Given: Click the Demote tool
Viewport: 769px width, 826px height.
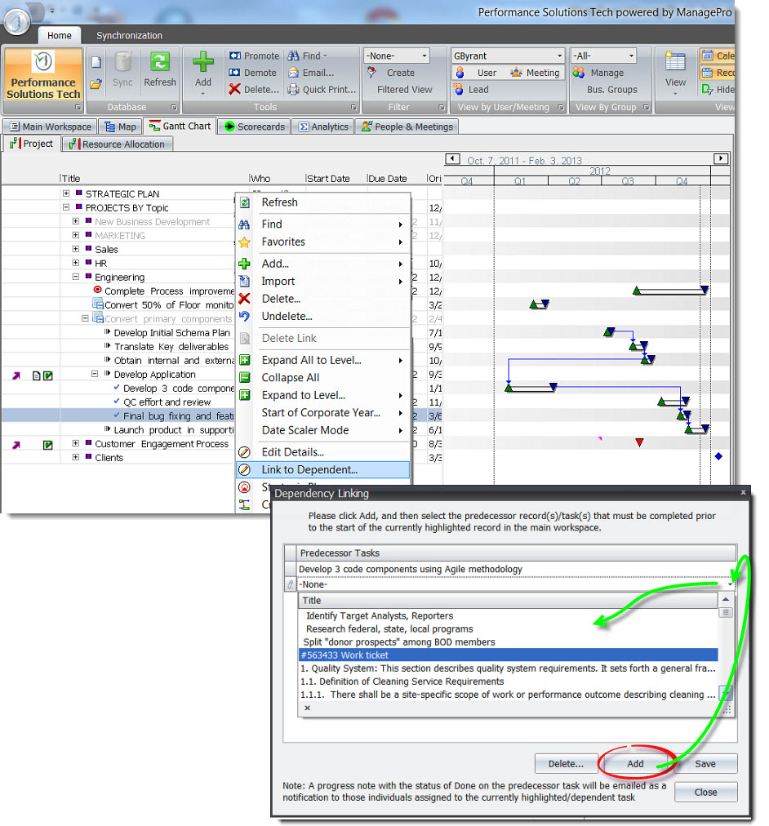Looking at the screenshot, I should 253,73.
